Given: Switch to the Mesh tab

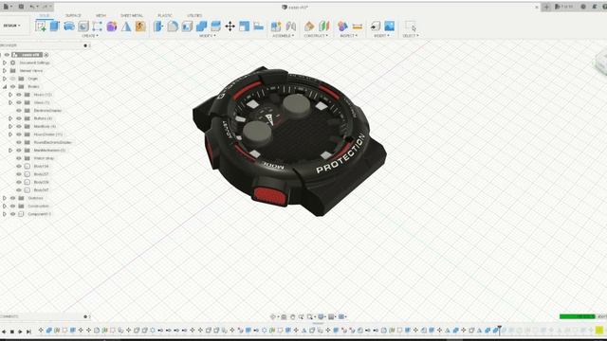Looking at the screenshot, I should 101,15.
